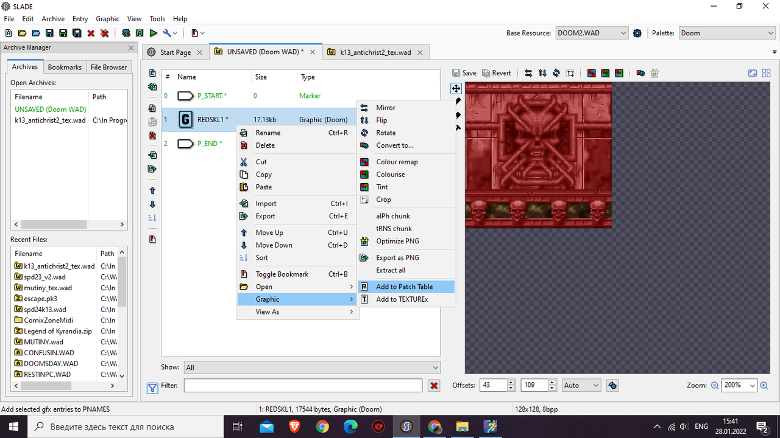Click the Rotate icon in graphic toolbar
Image resolution: width=780 pixels, height=438 pixels.
coord(556,73)
